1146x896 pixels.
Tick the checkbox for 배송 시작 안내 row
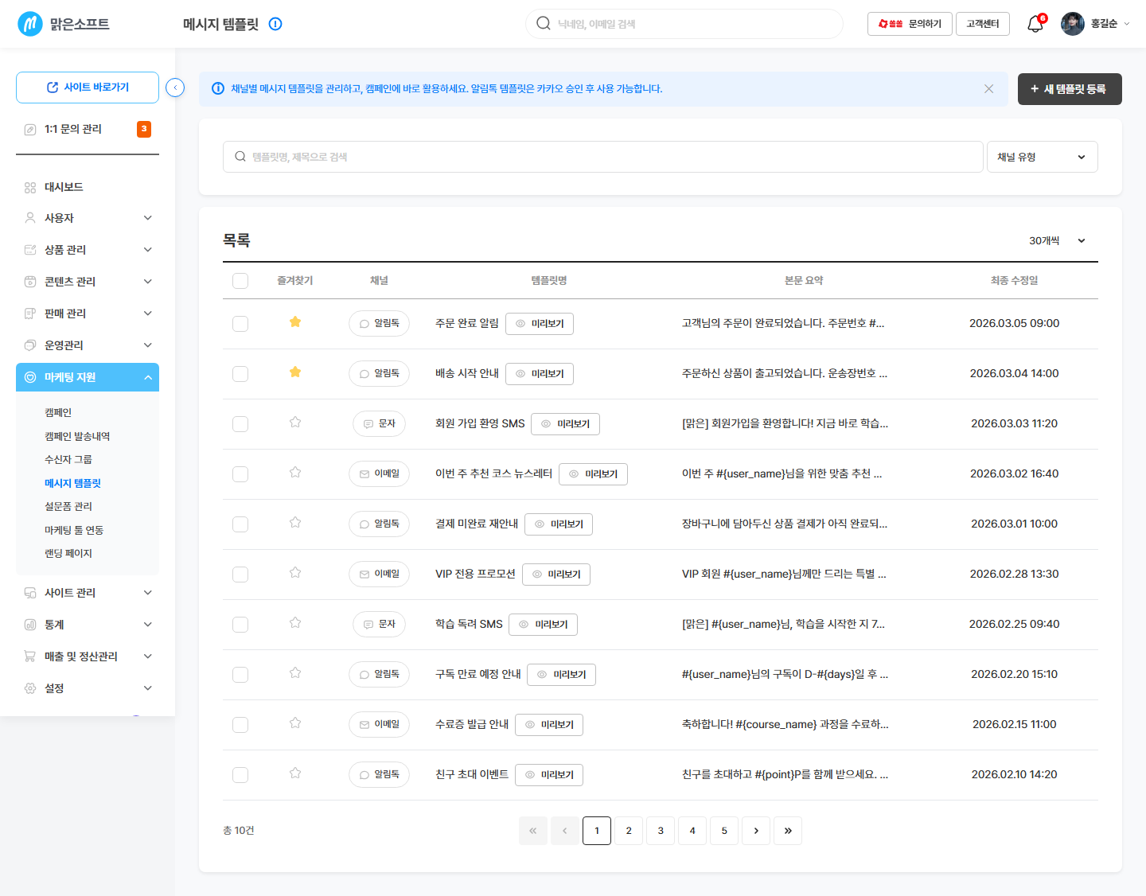click(x=240, y=374)
